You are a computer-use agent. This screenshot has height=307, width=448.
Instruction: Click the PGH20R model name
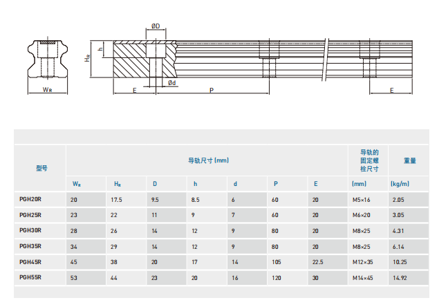tap(30, 199)
